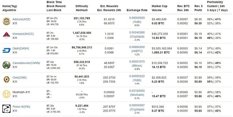The image size is (233, 117).
Task: Open the Cannabiscoin(CANN) link
Action: [x=26, y=63]
